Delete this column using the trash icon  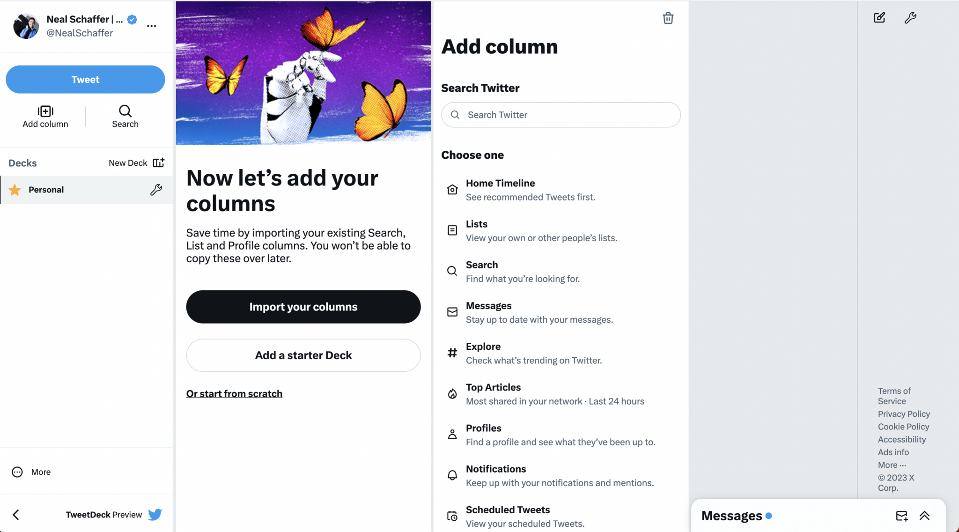[x=668, y=18]
